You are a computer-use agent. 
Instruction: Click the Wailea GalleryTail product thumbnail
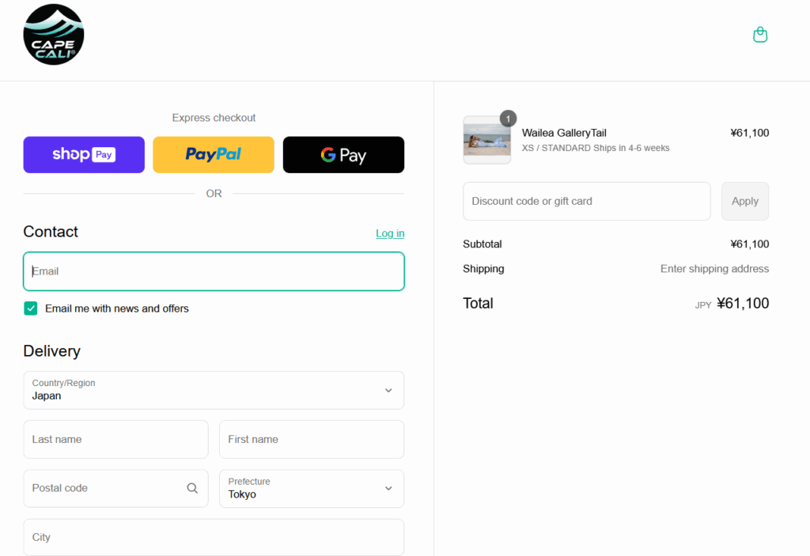pyautogui.click(x=487, y=140)
